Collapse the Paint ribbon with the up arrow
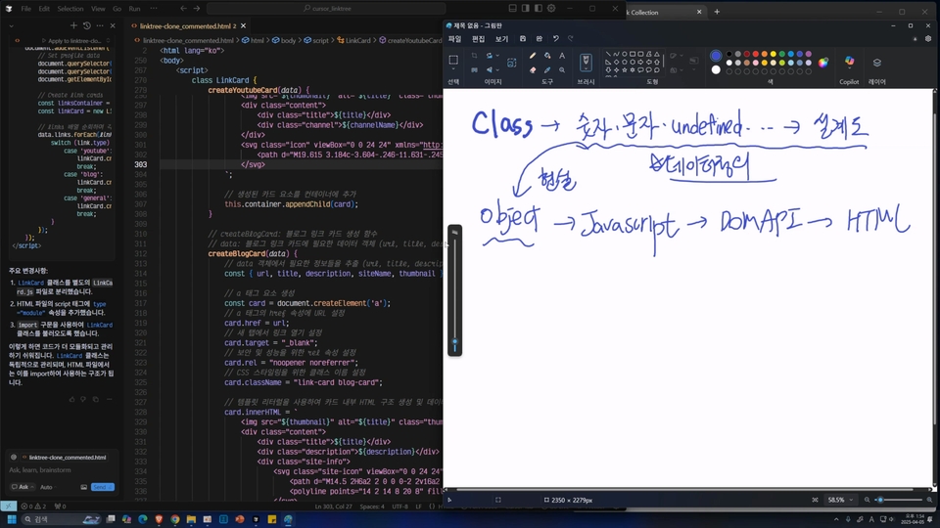This screenshot has width=940, height=528. (x=915, y=39)
